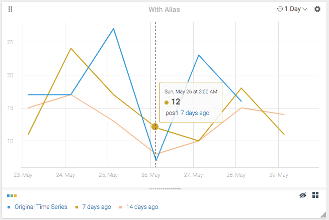The width and height of the screenshot is (329, 220).
Task: Toggle the 7 days ago series
Action: click(97, 207)
